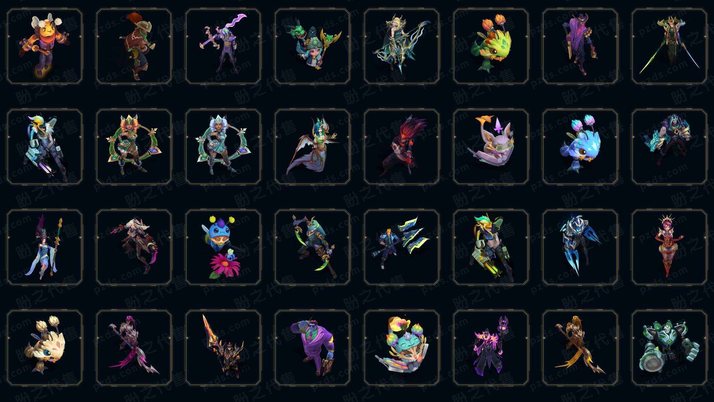Select the silver armored figure with blue claws
Image resolution: width=714 pixels, height=402 pixels.
click(x=580, y=247)
